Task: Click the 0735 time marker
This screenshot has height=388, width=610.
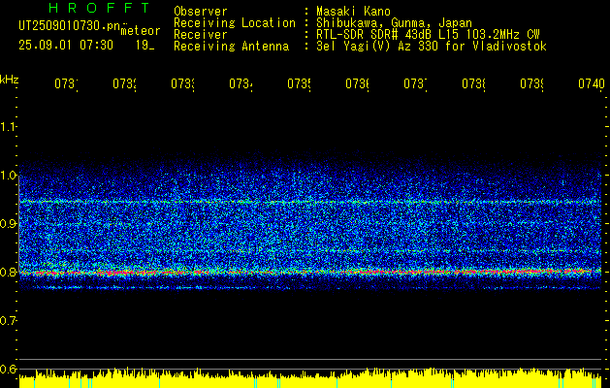Action: click(x=299, y=83)
